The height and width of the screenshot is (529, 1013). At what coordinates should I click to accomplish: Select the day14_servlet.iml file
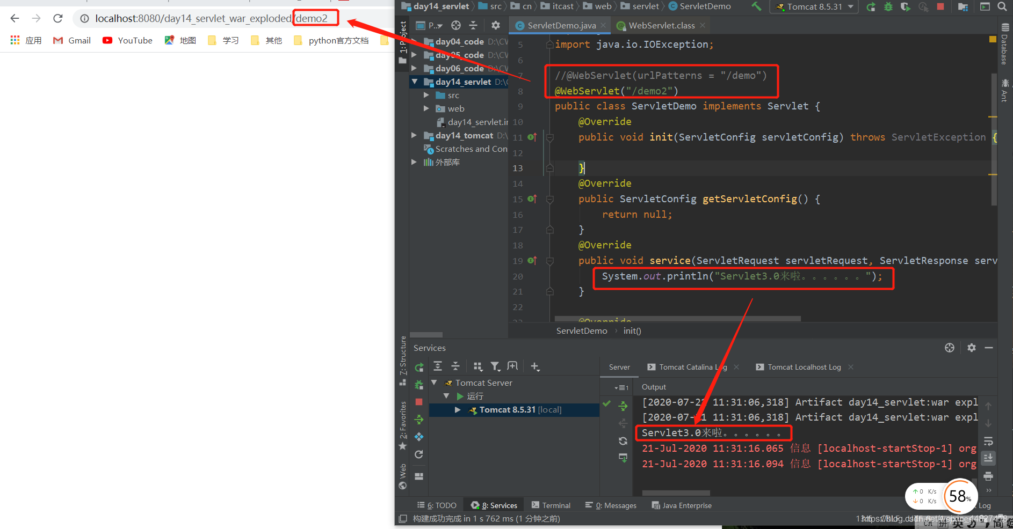[472, 122]
